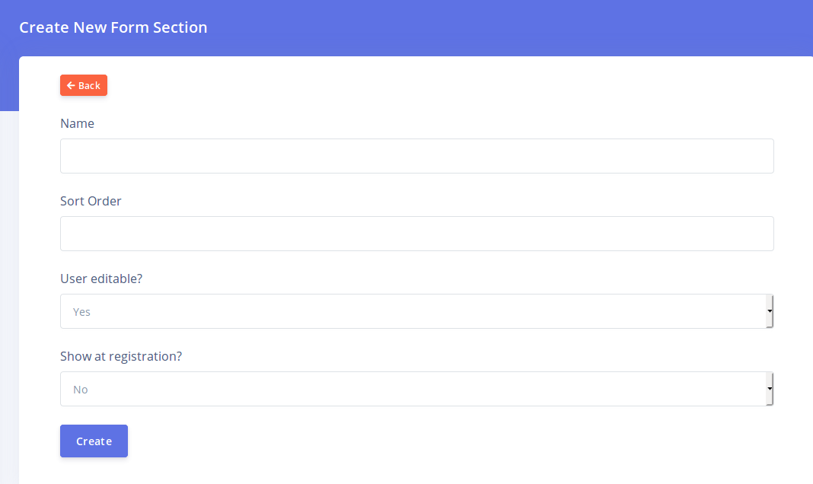This screenshot has height=484, width=813.
Task: Click the Sort Order label
Action: tap(91, 201)
